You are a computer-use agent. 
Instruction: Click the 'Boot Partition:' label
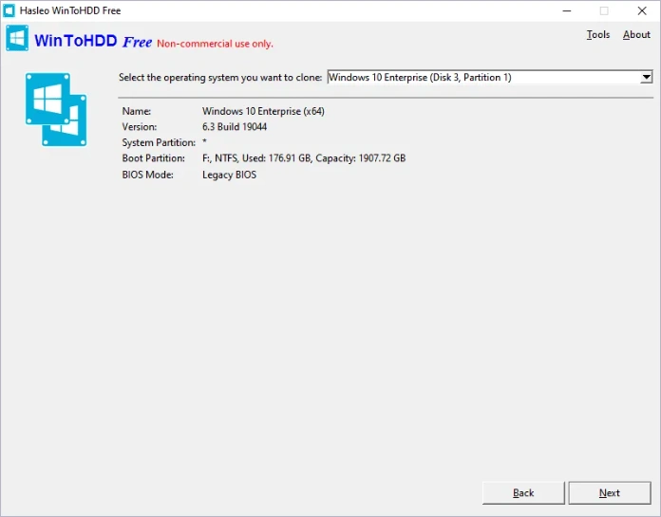tap(154, 158)
